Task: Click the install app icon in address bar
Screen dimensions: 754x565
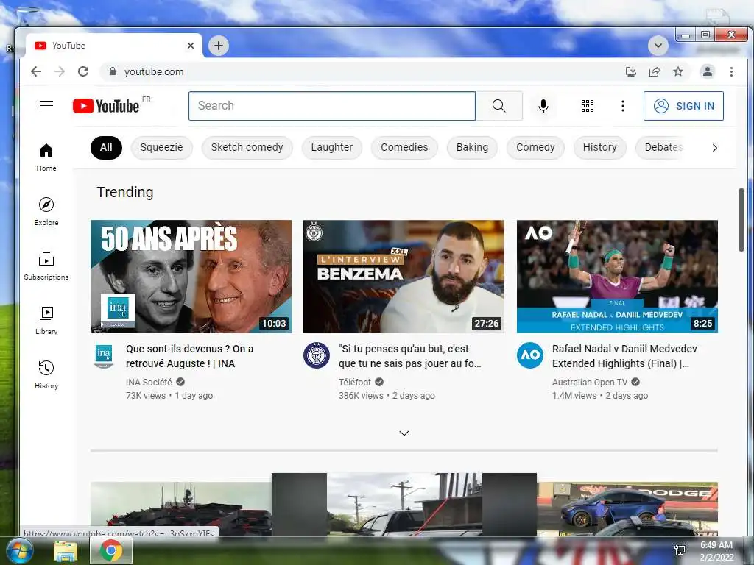Action: pos(631,71)
